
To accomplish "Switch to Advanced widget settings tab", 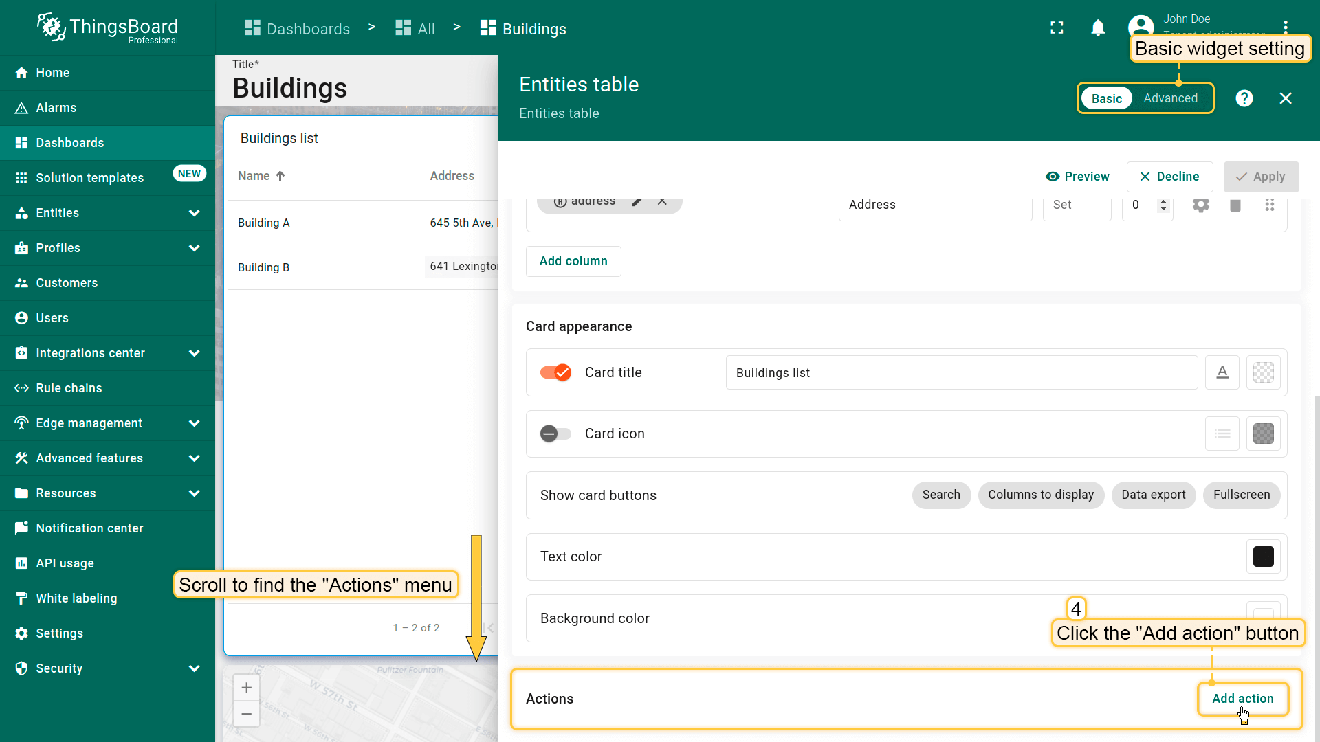I will 1170,98.
